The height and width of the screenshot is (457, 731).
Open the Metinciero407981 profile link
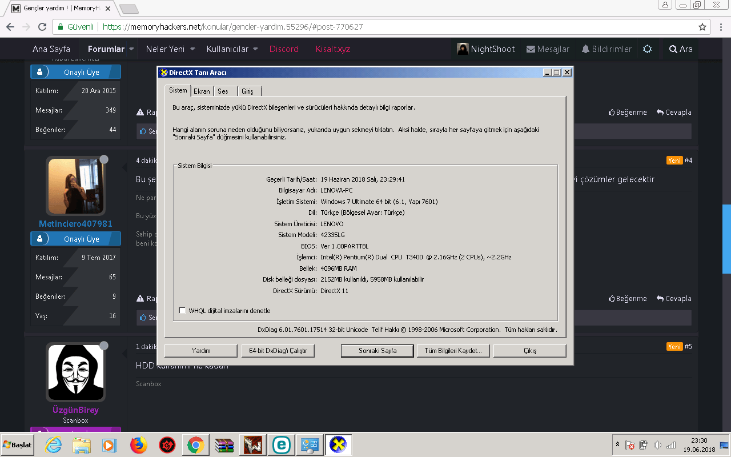click(x=76, y=223)
